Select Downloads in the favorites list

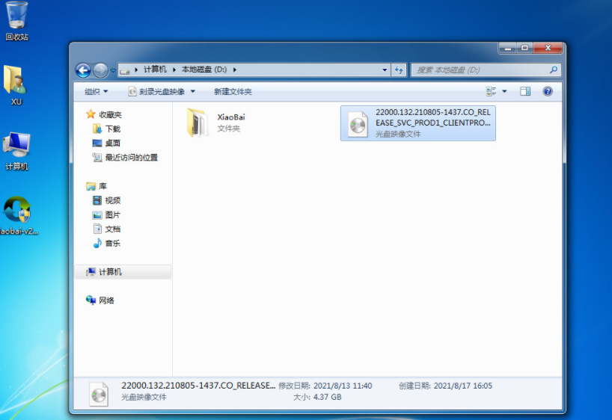click(x=111, y=129)
